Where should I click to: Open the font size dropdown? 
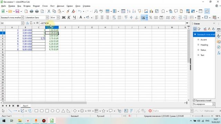pyautogui.click(x=58, y=18)
